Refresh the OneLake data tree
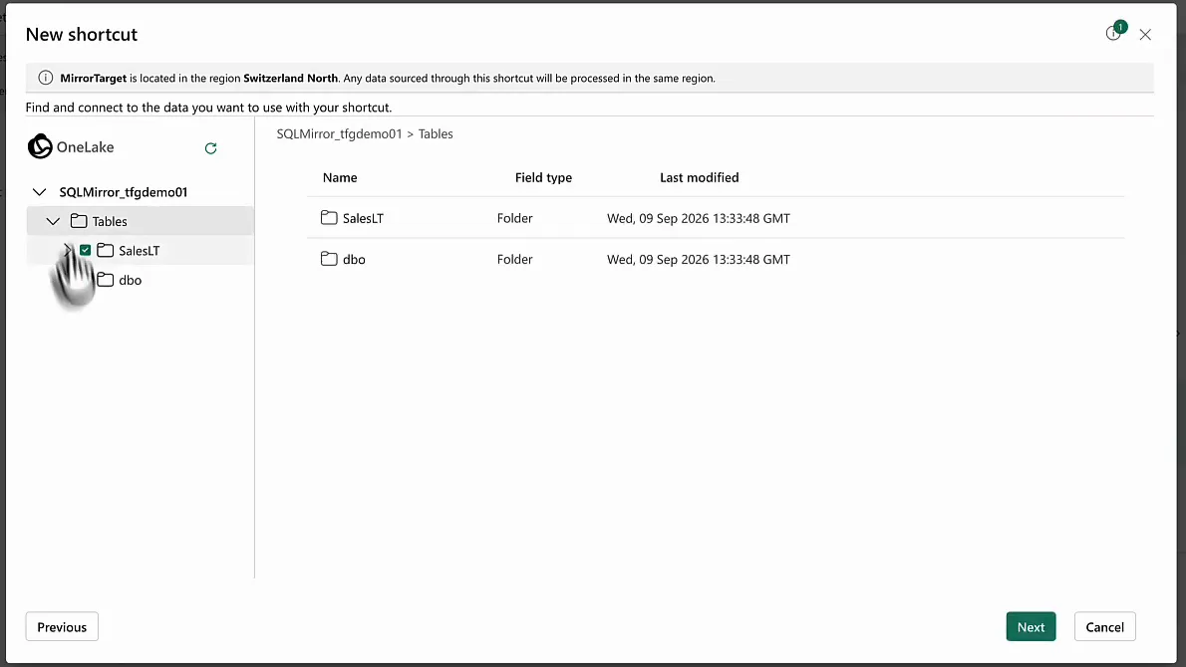This screenshot has width=1186, height=667. [x=211, y=148]
